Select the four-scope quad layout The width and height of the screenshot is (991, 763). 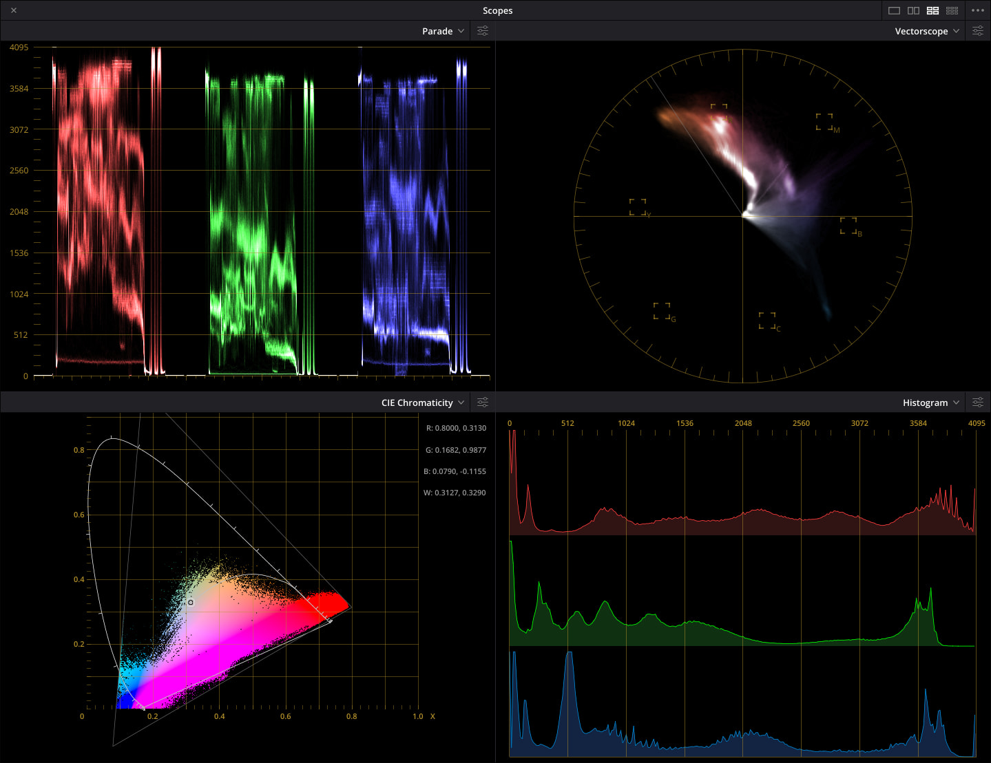[932, 10]
